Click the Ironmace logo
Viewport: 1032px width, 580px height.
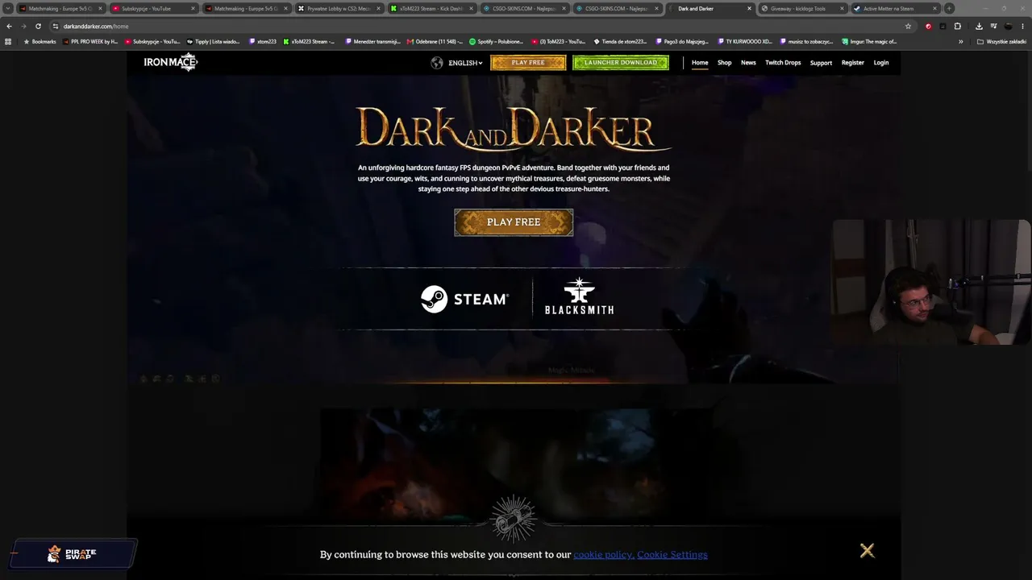pos(170,62)
